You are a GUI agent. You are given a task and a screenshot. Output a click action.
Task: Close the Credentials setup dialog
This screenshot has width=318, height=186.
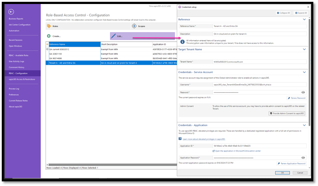(x=308, y=7)
